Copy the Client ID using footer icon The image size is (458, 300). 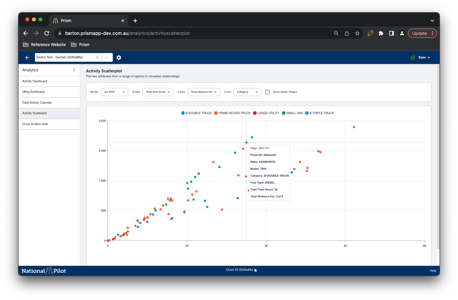[x=256, y=270]
